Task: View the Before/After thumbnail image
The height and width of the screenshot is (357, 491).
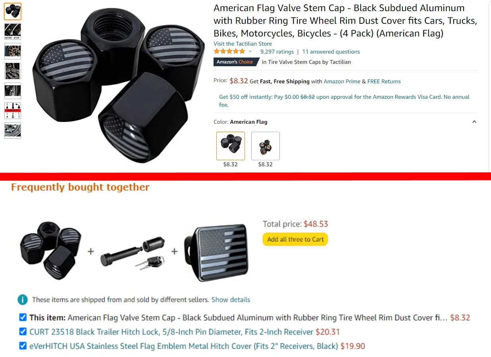Action: pyautogui.click(x=13, y=31)
